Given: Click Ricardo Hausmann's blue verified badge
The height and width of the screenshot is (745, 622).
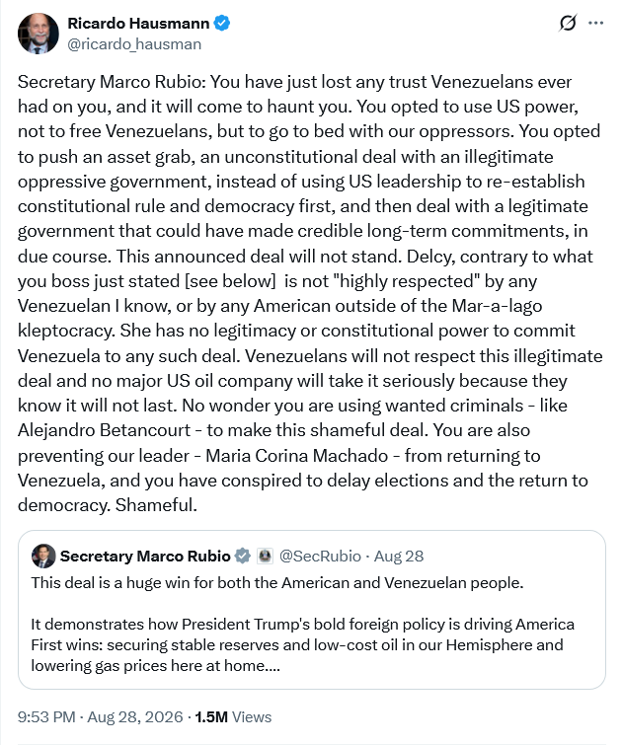Looking at the screenshot, I should [x=222, y=23].
